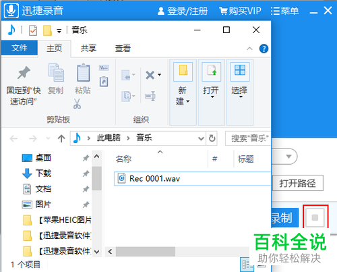Select 图片 in navigation pane
This screenshot has height=272, width=337.
point(43,205)
